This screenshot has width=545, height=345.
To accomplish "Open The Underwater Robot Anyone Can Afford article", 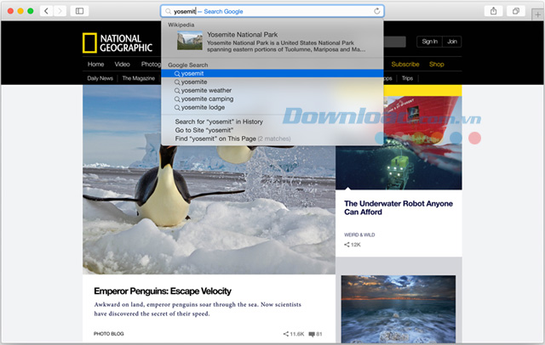I will pyautogui.click(x=399, y=207).
